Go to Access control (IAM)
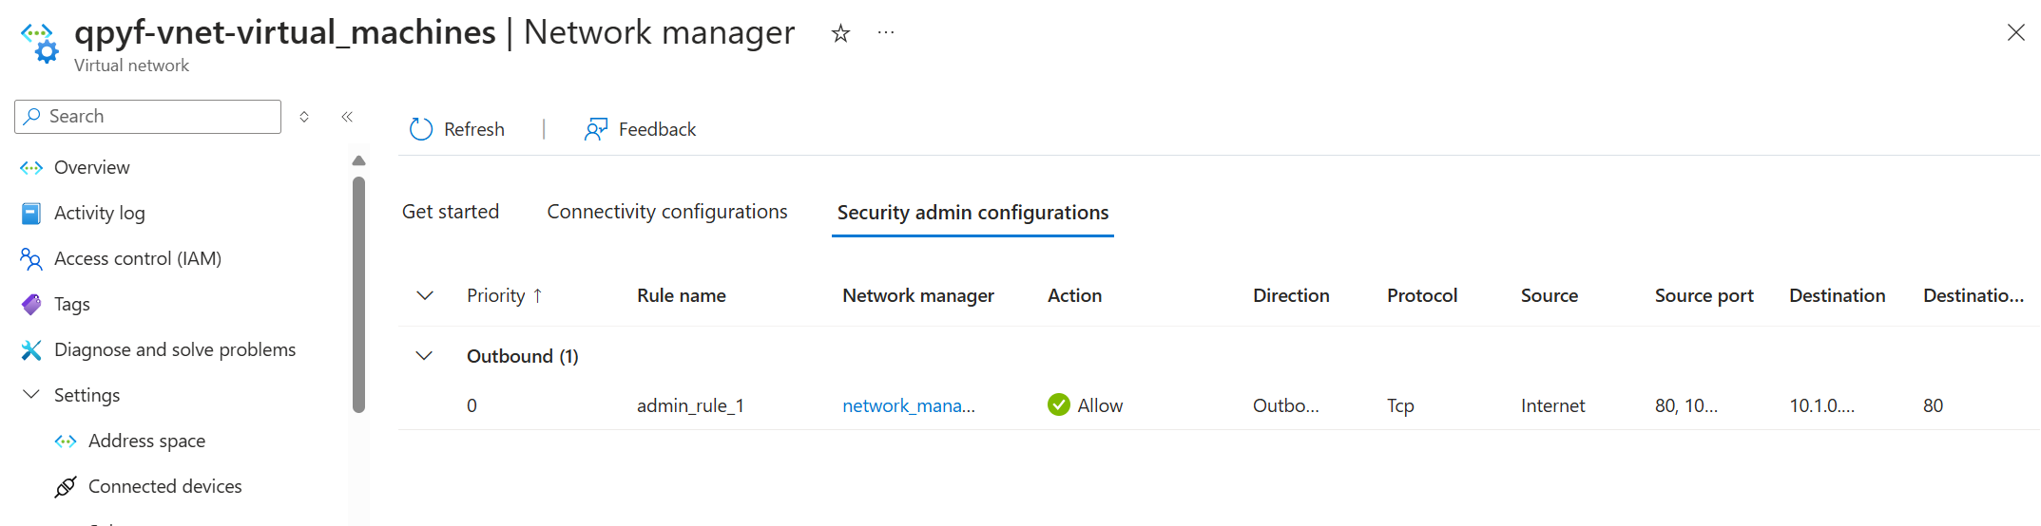This screenshot has width=2041, height=526. click(137, 258)
